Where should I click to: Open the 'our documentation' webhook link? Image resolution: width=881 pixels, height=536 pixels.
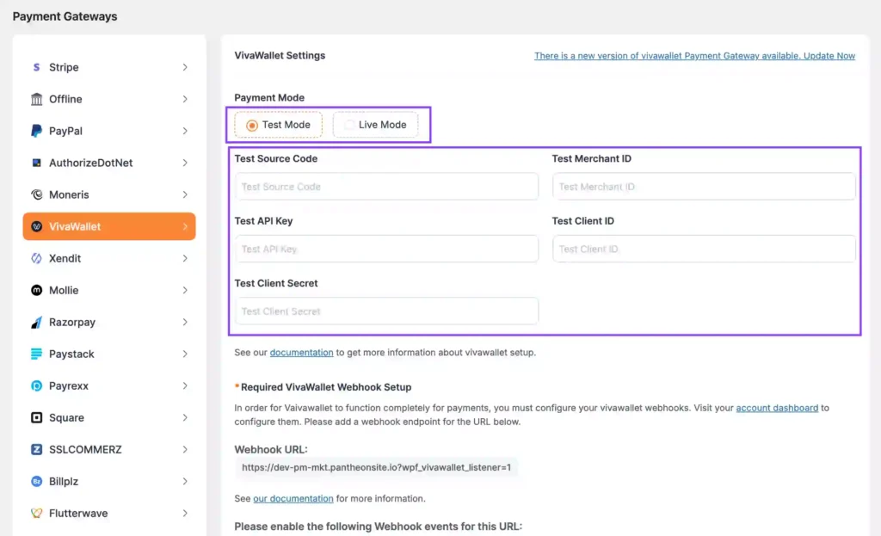(293, 498)
